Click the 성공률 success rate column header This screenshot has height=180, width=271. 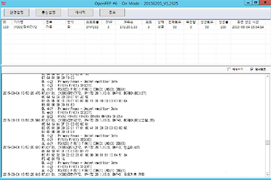(223, 21)
